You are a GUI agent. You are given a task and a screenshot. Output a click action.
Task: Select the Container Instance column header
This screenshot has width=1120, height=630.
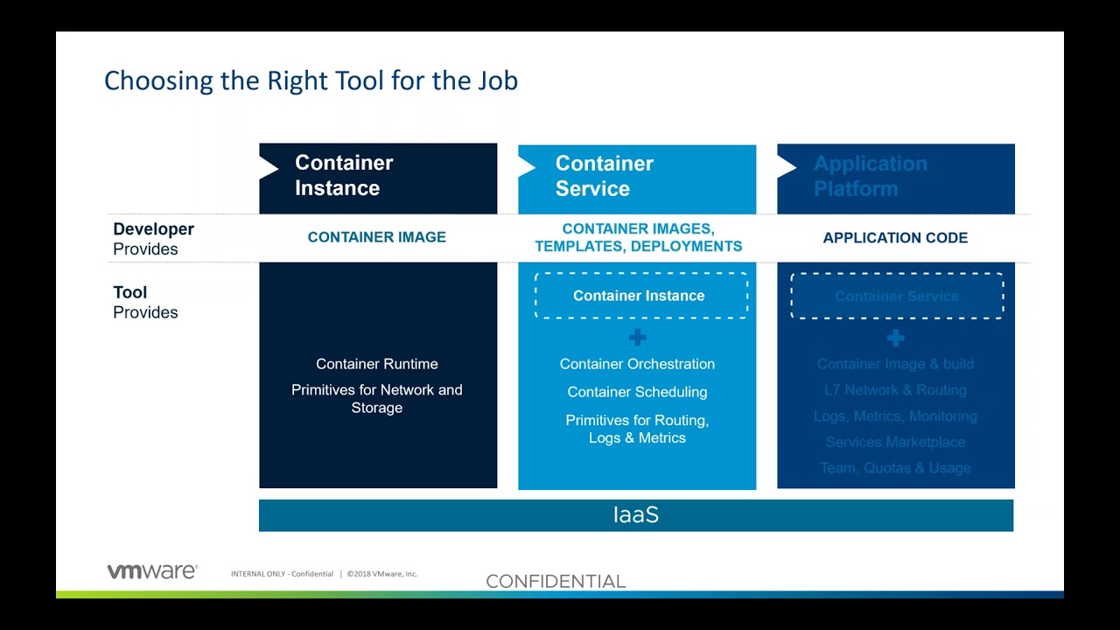click(x=378, y=178)
